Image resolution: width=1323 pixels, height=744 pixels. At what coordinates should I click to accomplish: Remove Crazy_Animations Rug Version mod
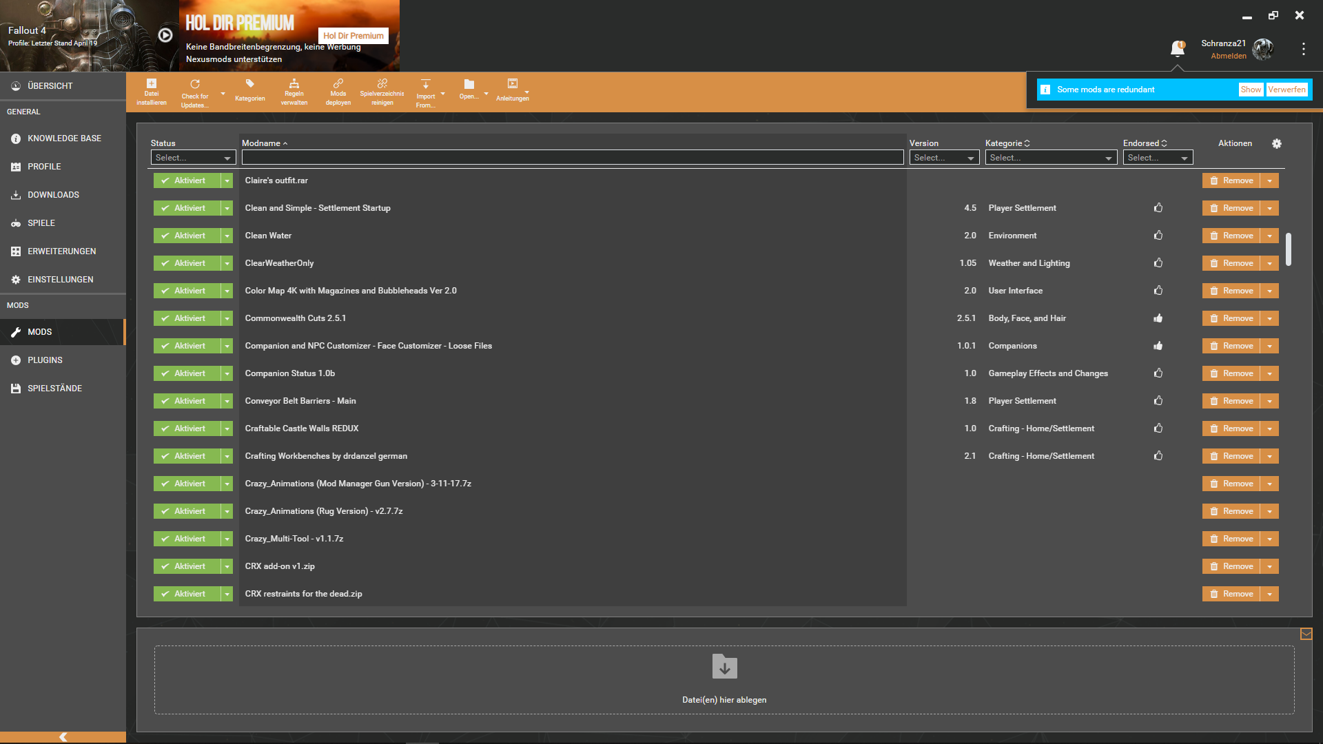[1231, 511]
